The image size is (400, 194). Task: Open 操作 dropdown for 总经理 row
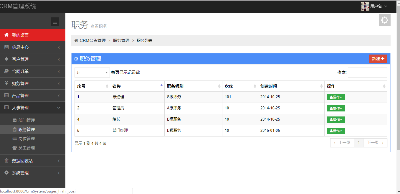[x=336, y=97]
